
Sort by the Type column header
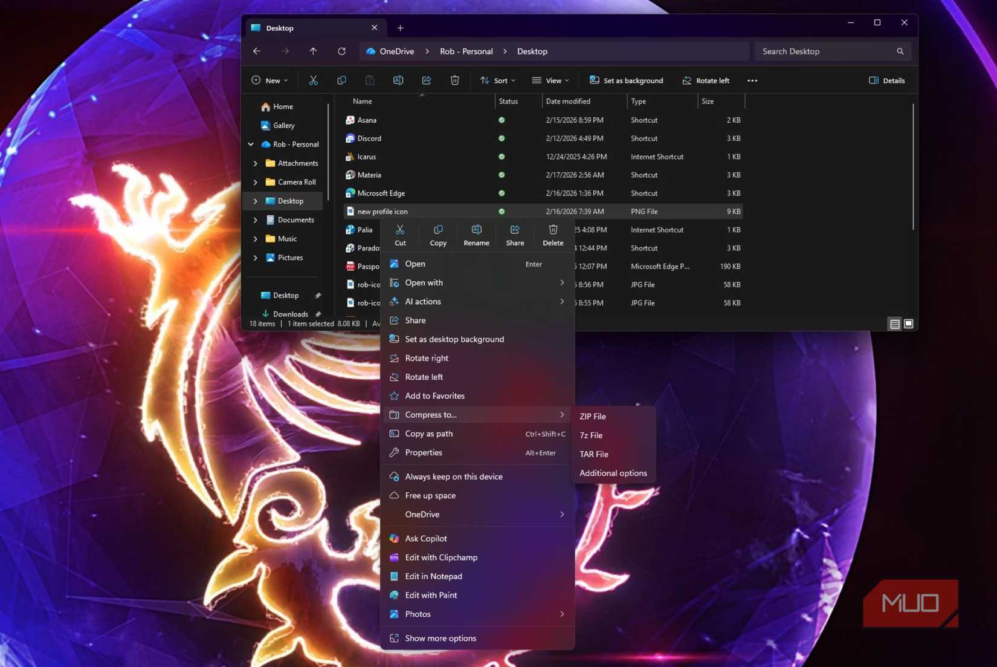coord(662,102)
